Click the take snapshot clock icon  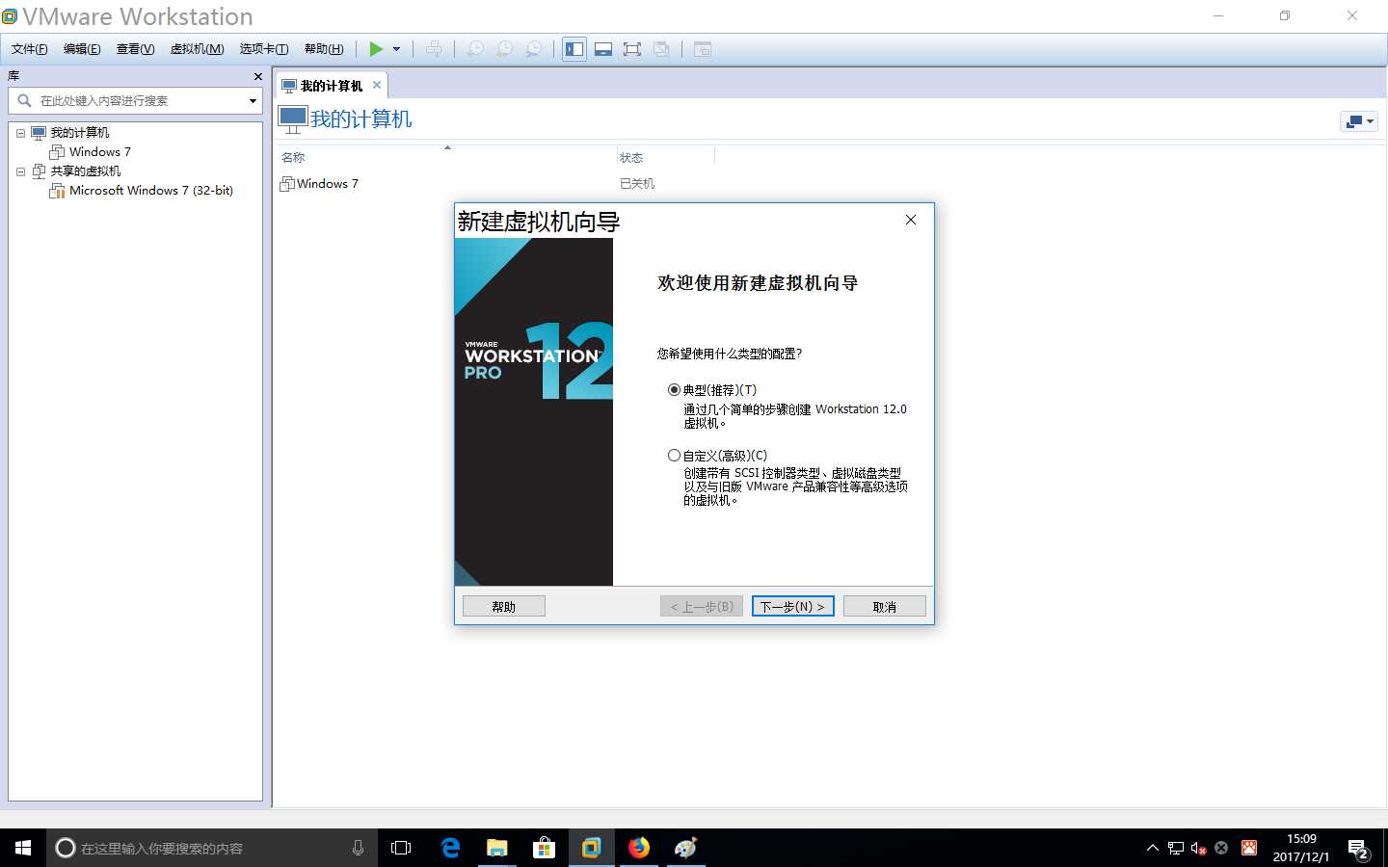(475, 49)
